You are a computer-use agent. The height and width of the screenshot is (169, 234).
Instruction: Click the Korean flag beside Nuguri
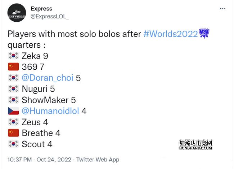(13, 88)
